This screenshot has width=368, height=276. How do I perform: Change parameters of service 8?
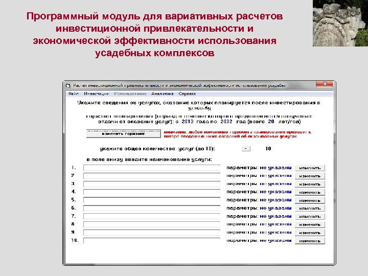click(x=310, y=224)
